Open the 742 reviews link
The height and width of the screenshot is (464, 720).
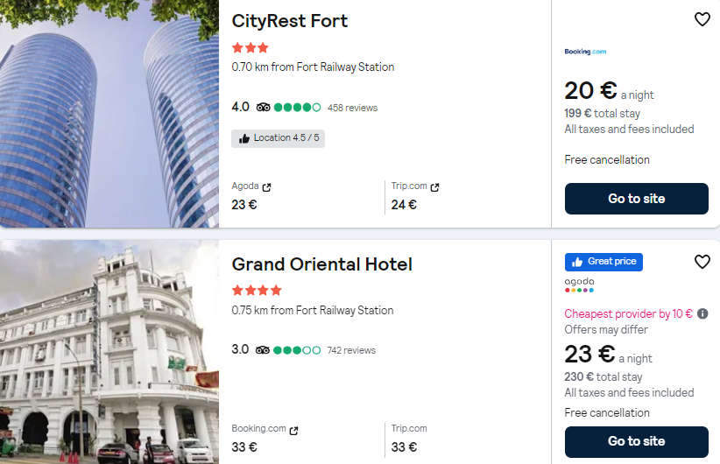(x=350, y=350)
